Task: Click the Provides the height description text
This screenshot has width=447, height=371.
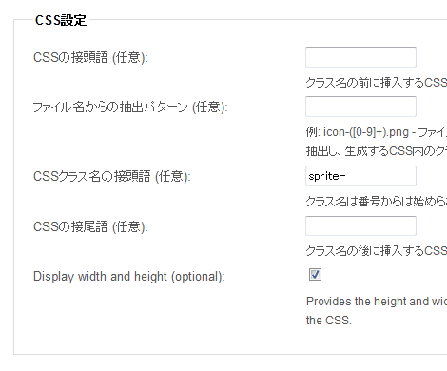Action: click(x=377, y=302)
